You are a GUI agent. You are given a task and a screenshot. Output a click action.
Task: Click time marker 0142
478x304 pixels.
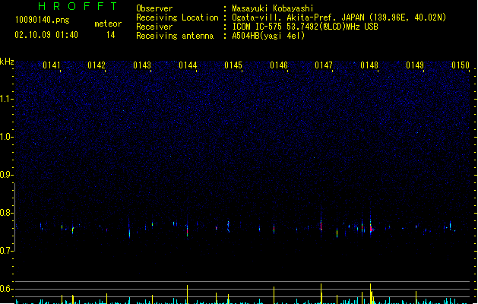97,65
